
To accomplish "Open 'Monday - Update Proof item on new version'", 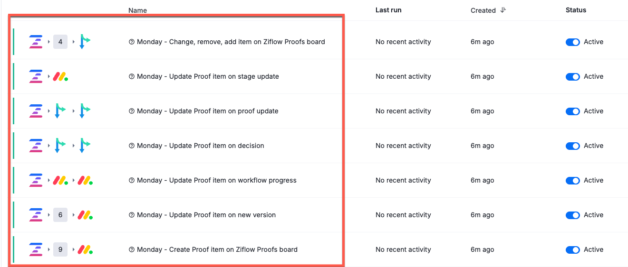I will tap(206, 215).
